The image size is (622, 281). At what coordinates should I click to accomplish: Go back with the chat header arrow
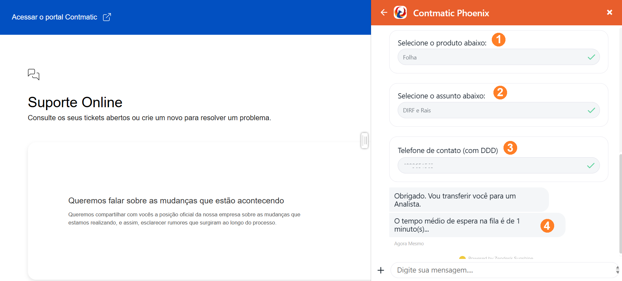click(384, 12)
